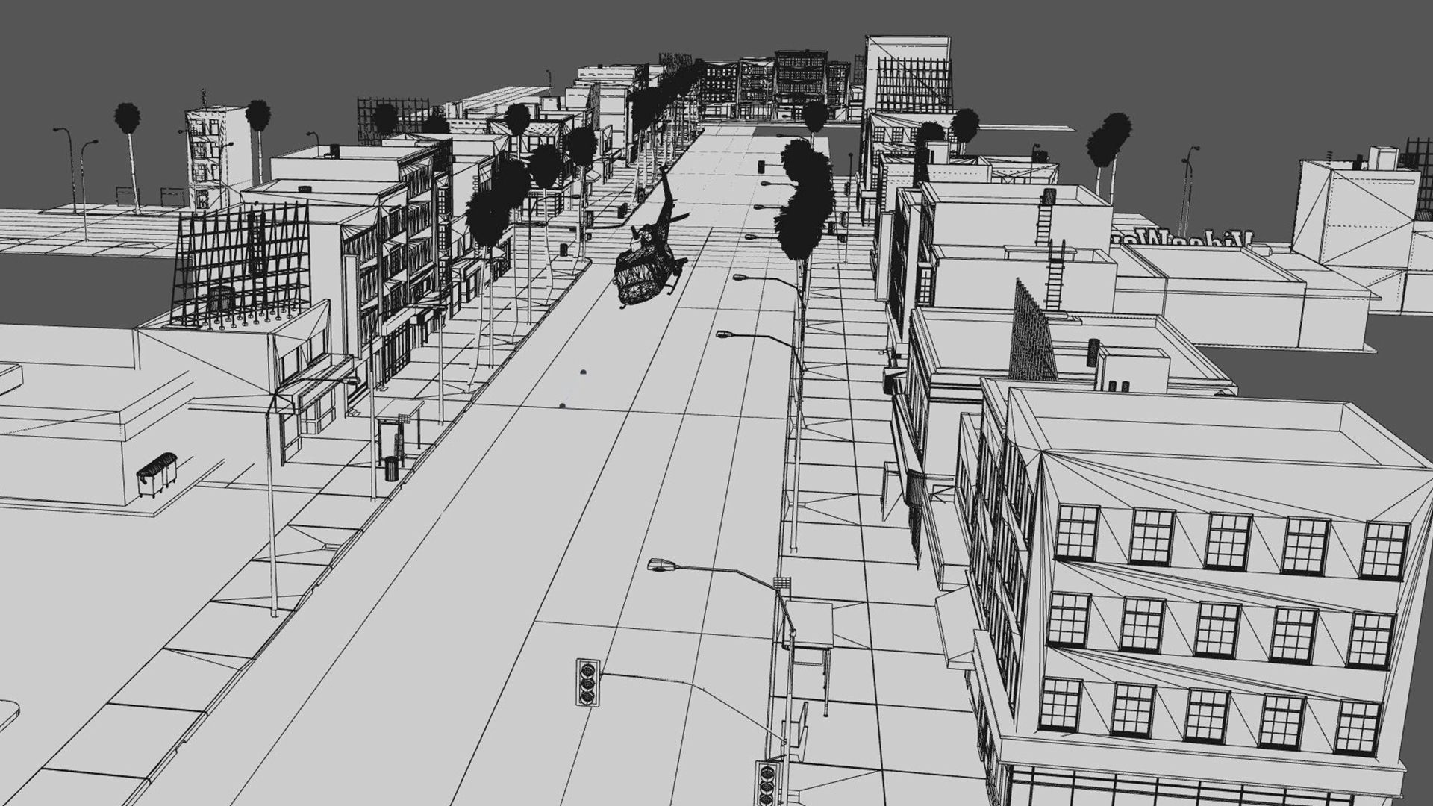Click the streetlight head above the foreground traffic light
Screen dimensions: 1433x806
660,565
